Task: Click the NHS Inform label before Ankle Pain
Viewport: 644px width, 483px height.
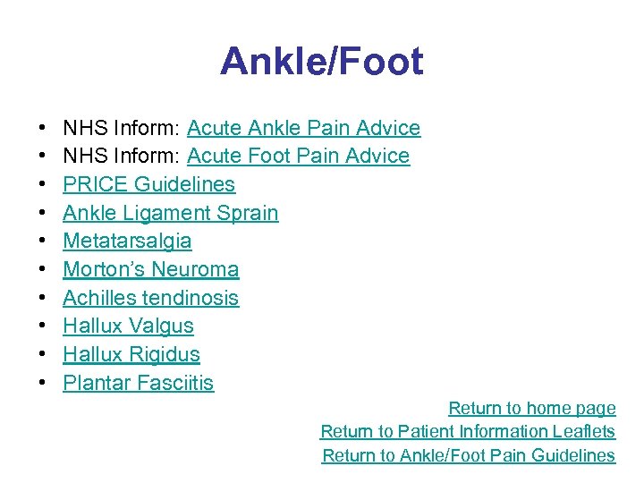Action: tap(122, 128)
